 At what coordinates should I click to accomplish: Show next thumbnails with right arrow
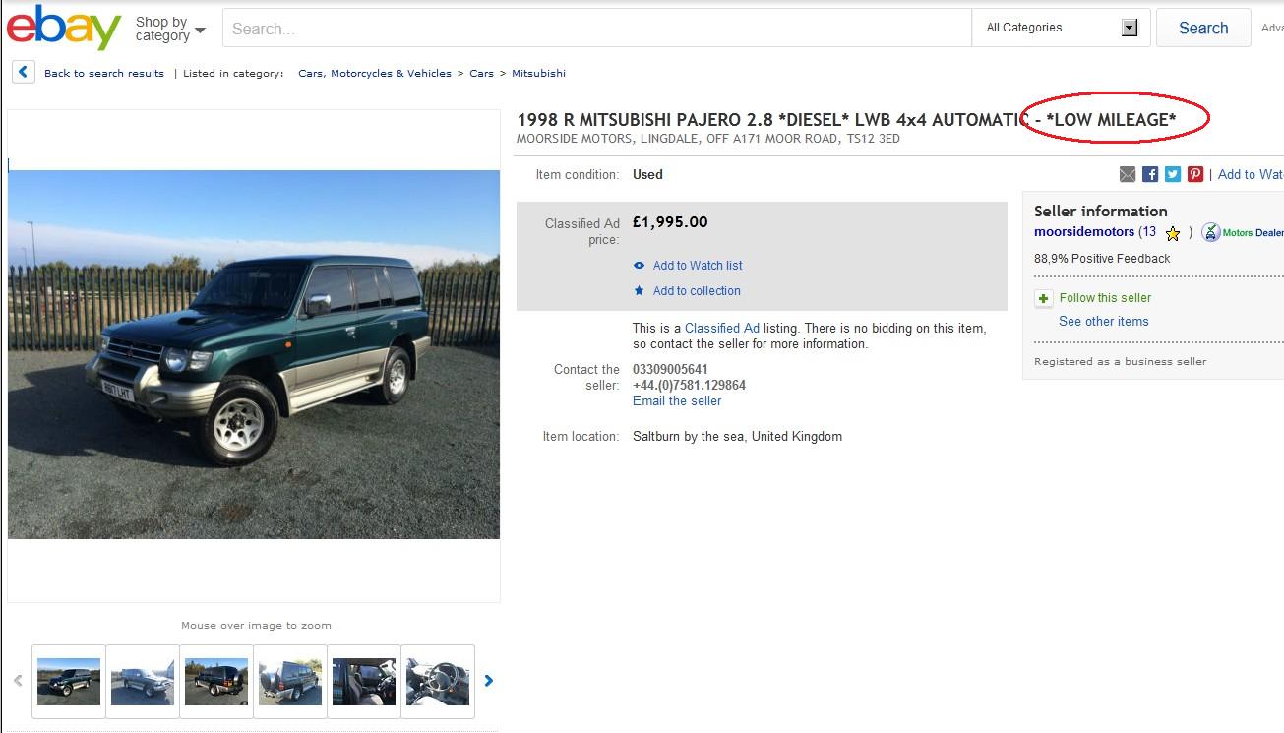click(489, 681)
